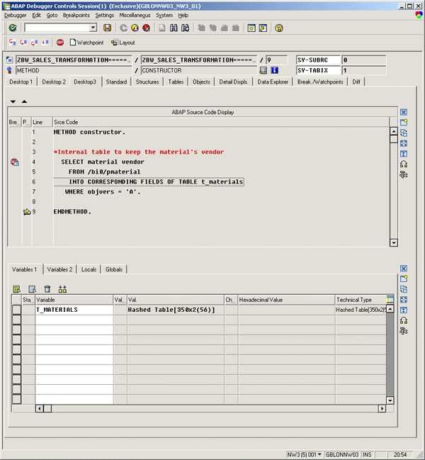Toggle the second empty row selector in variables table

16,330
